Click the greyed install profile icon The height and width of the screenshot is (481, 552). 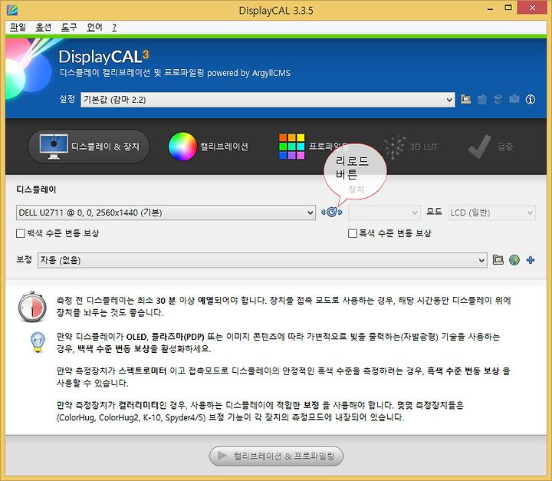click(514, 99)
